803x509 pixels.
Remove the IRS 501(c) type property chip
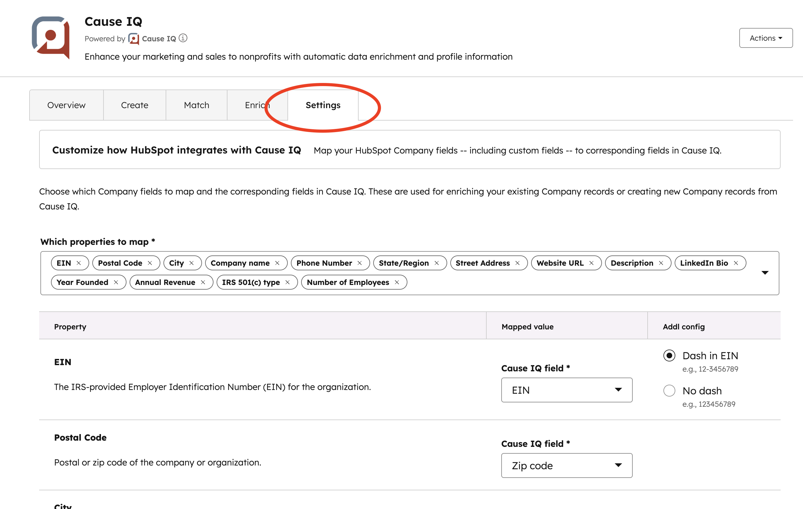tap(288, 282)
